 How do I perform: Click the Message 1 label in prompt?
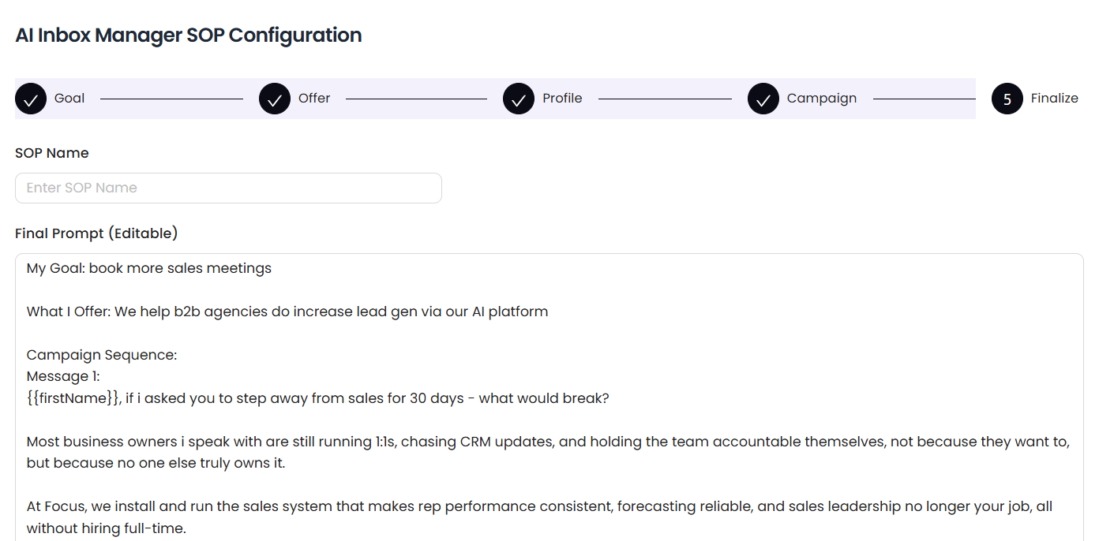[62, 376]
